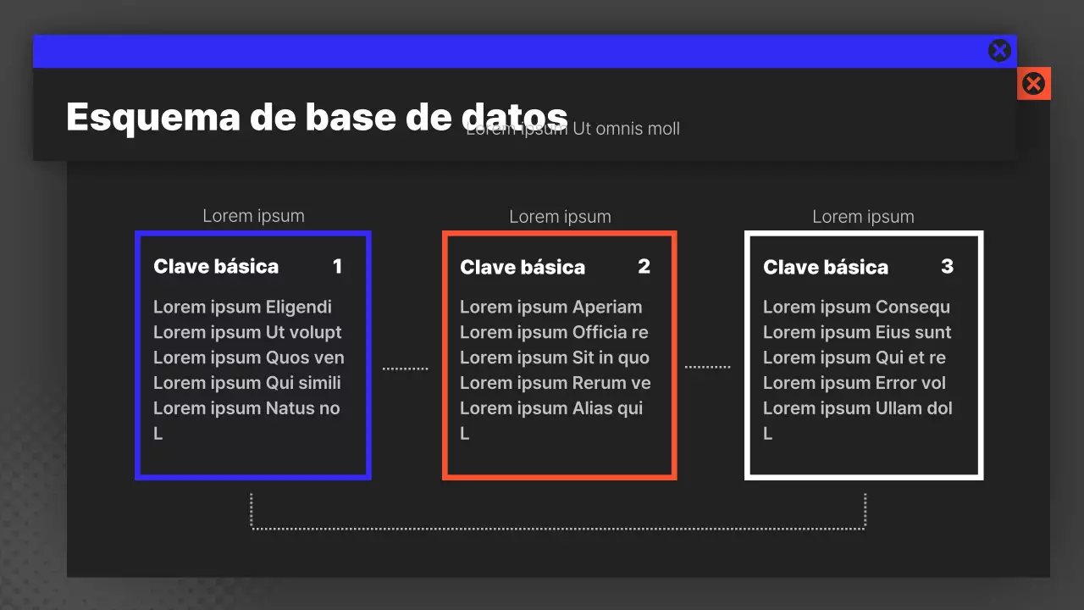Select the Lorem ipsum tab above the first card
This screenshot has height=610, width=1084.
(253, 216)
